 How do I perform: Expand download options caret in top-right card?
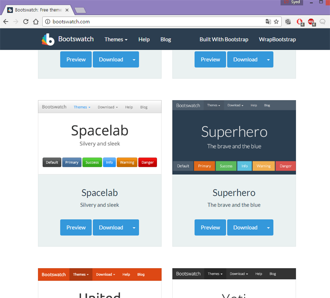tap(268, 59)
